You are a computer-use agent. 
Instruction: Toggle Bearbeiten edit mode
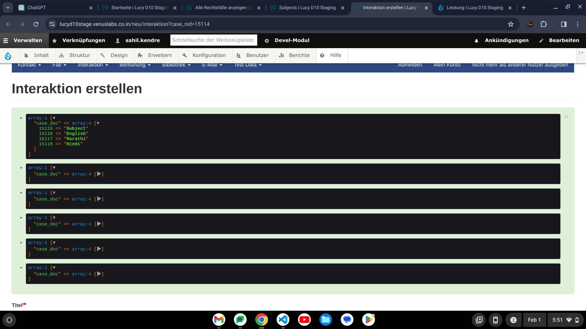click(x=559, y=40)
